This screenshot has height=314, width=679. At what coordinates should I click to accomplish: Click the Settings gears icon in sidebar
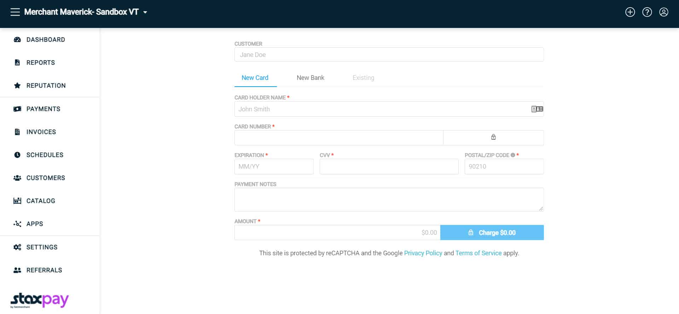click(x=17, y=247)
